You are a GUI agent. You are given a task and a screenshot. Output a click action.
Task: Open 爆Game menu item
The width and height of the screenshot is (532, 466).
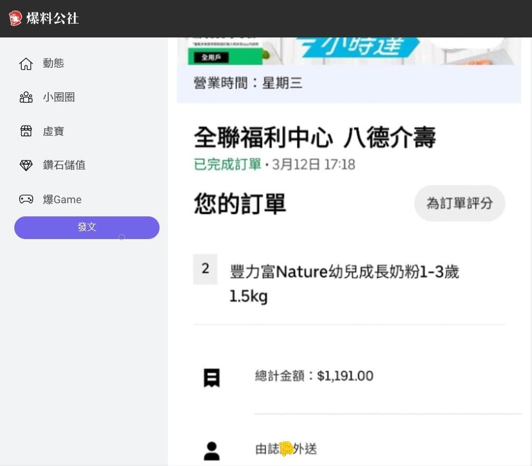(62, 199)
